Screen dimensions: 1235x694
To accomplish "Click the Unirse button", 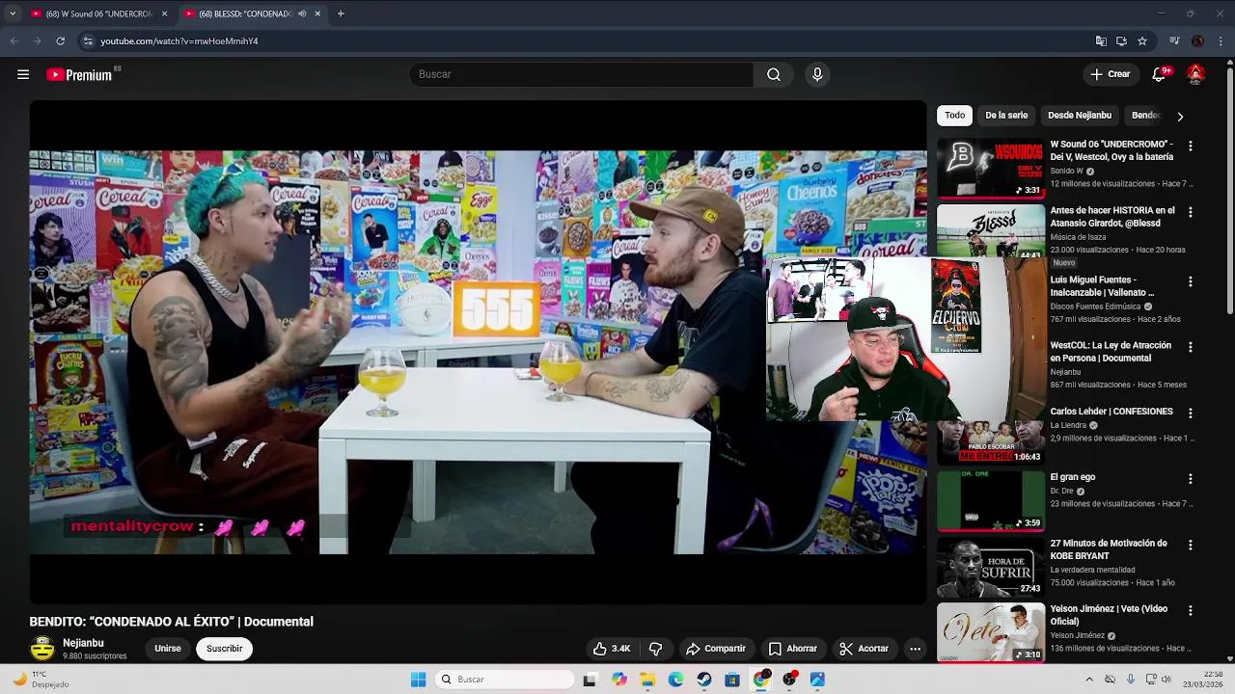I will (x=168, y=649).
